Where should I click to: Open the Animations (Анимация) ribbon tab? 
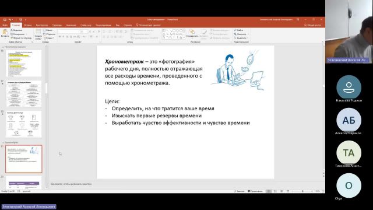tap(71, 25)
